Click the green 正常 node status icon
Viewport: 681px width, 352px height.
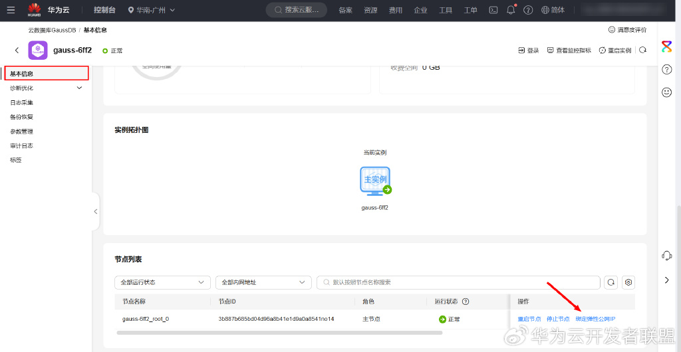click(442, 319)
